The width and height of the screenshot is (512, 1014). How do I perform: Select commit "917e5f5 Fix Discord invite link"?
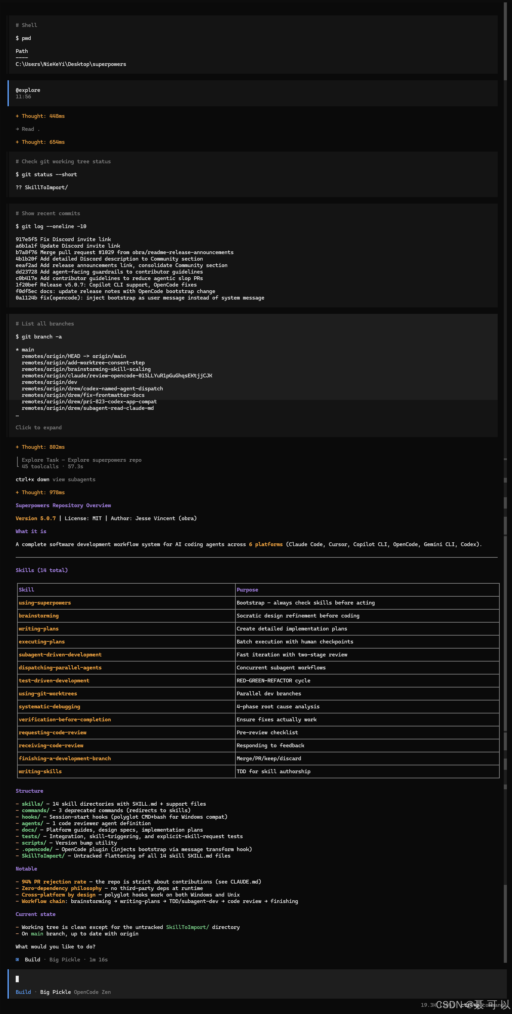point(63,239)
